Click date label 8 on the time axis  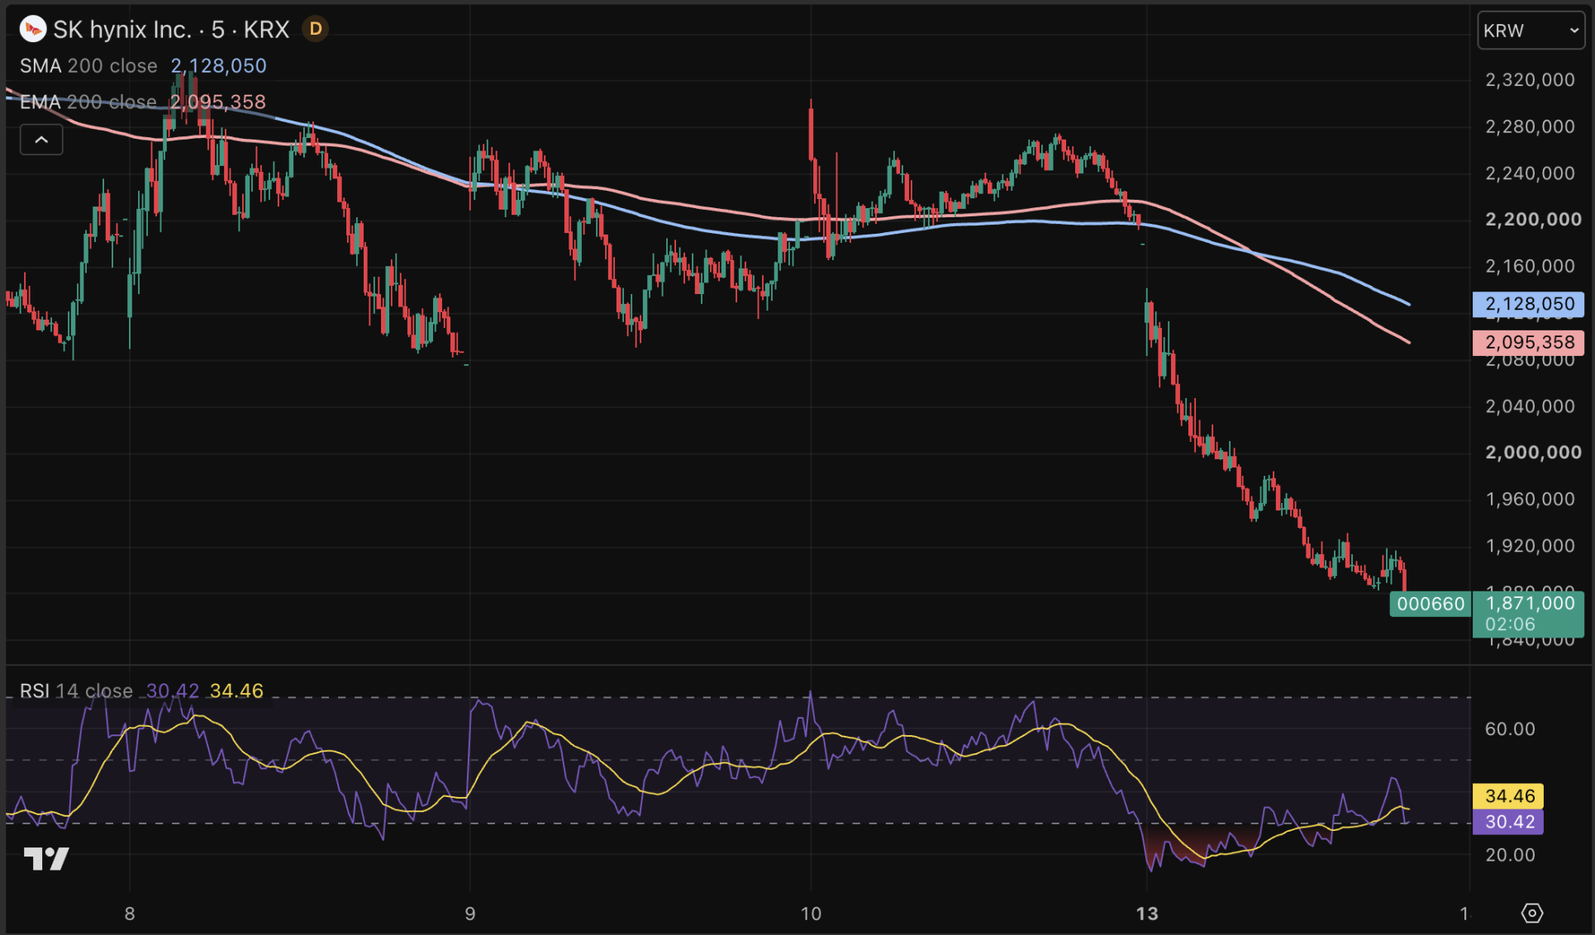[x=130, y=914]
